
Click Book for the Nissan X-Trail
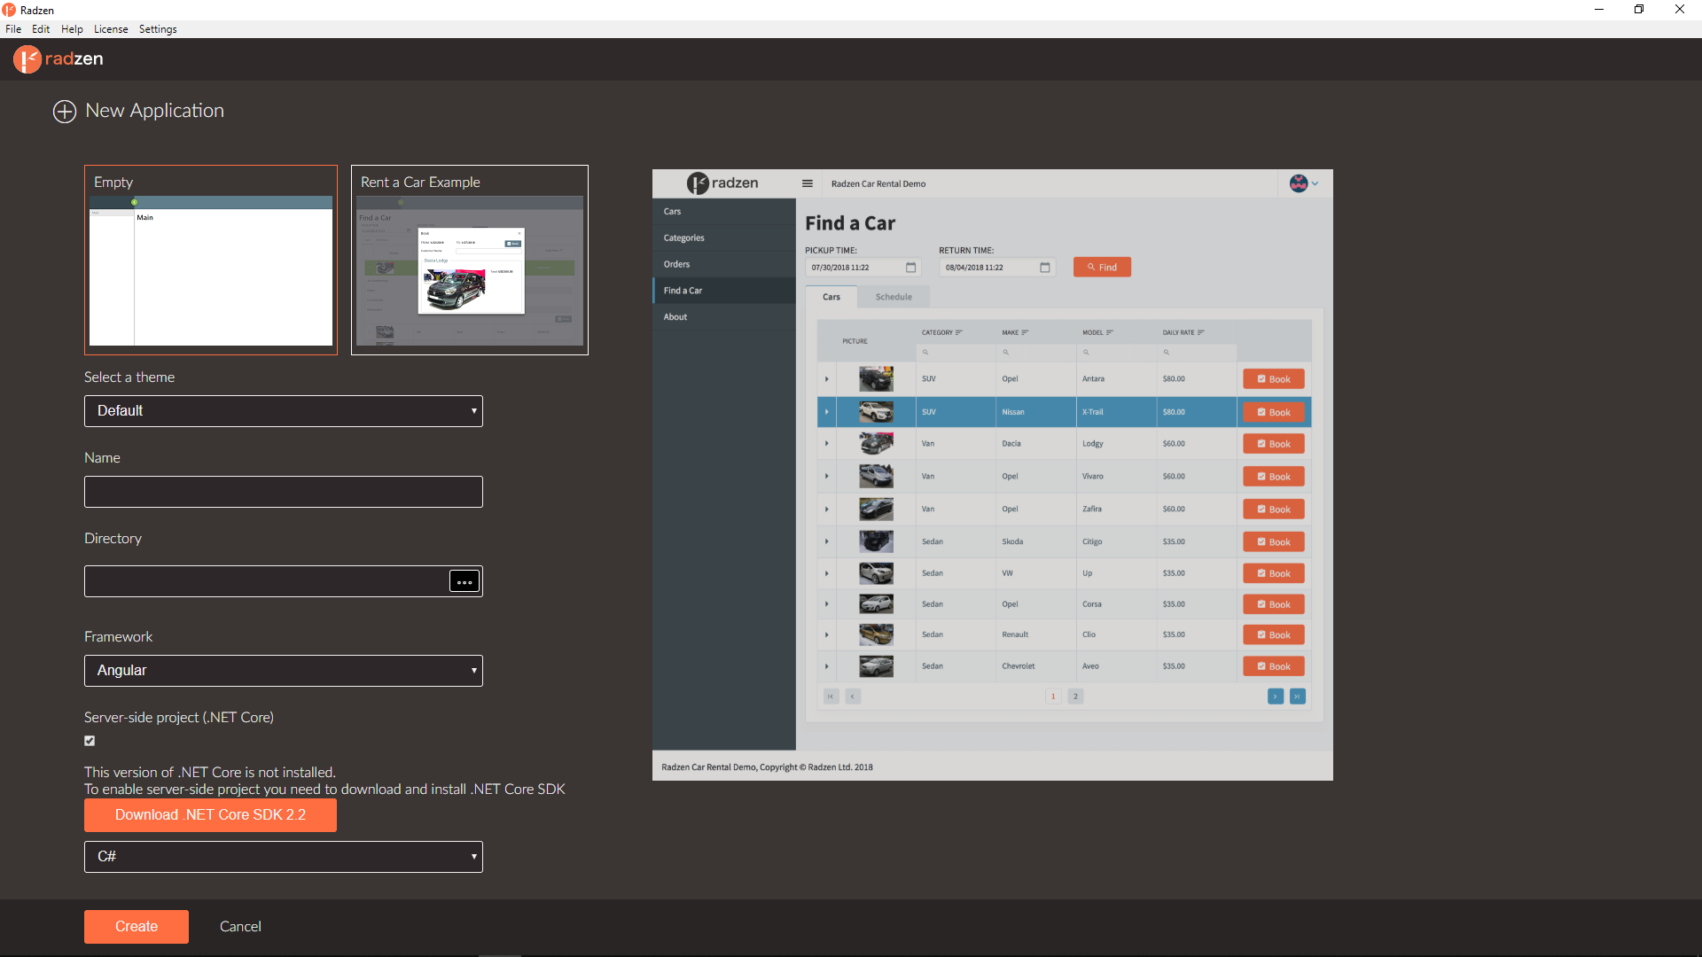click(1274, 412)
